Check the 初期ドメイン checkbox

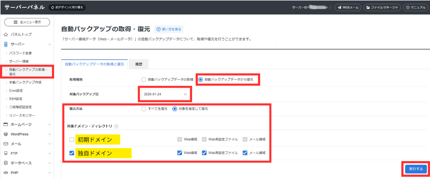(x=72, y=140)
